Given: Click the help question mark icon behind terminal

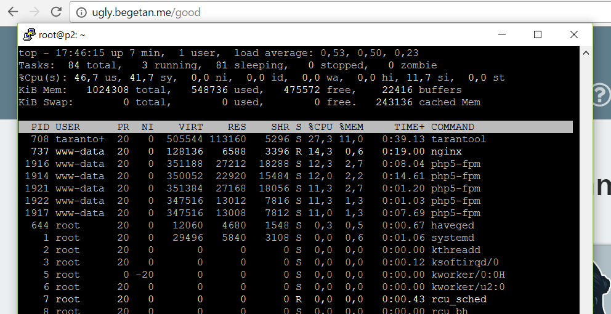Looking at the screenshot, I should pos(601,94).
